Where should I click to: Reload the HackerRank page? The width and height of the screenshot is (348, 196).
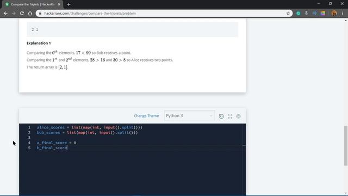click(x=22, y=13)
